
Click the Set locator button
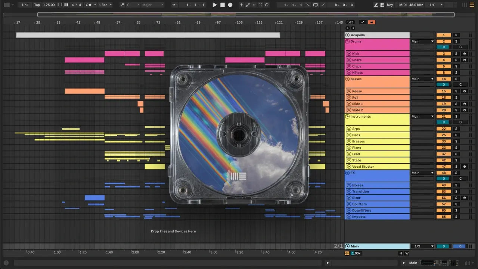tap(350, 22)
